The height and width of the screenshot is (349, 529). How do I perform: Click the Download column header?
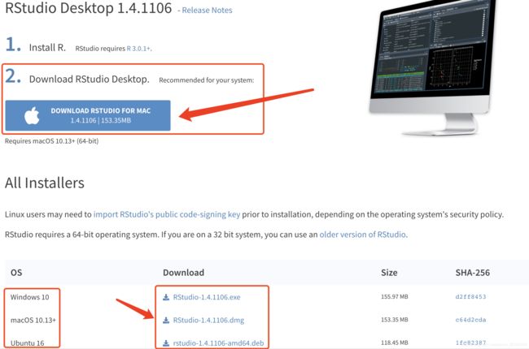(x=184, y=273)
